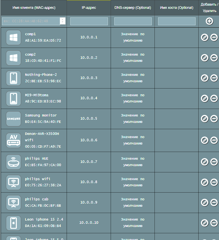Click MAC address A8:A1:59:EA:D5:72
Screen dimensions: 219x240
[x=43, y=40]
